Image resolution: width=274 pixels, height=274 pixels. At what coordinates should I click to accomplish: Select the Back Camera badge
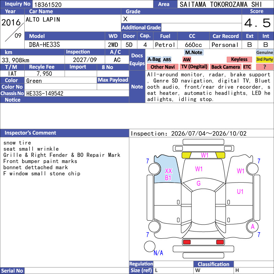point(225,67)
